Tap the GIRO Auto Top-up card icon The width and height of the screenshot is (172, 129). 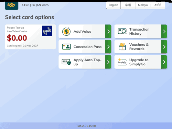click(x=66, y=62)
